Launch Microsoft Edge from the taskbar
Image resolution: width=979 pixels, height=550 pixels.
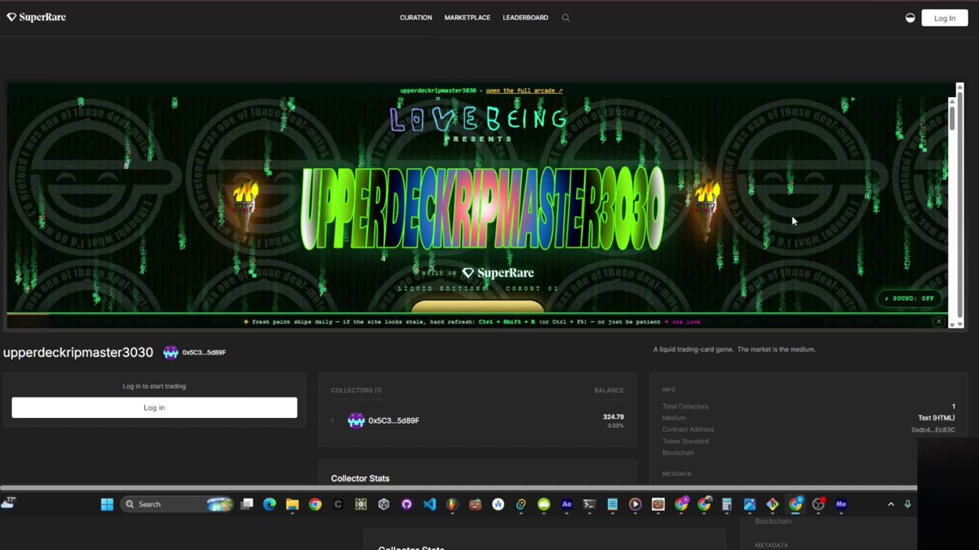[270, 504]
